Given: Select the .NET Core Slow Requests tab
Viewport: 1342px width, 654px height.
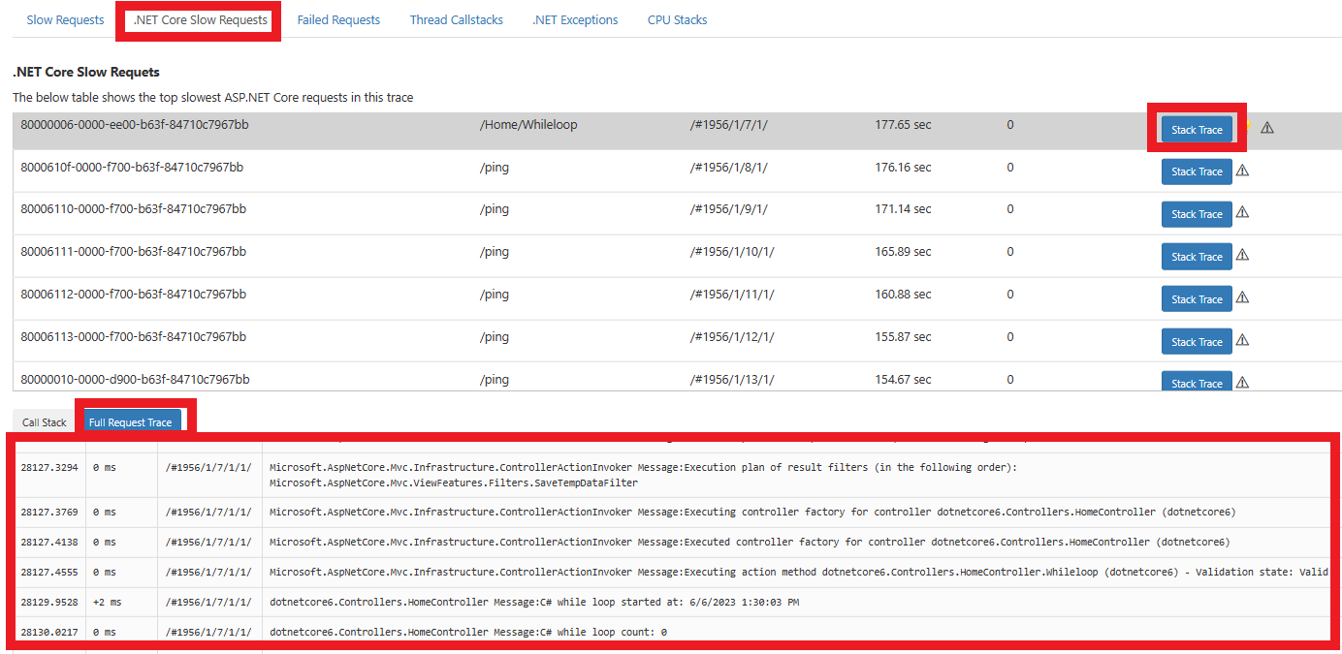Looking at the screenshot, I should 201,20.
